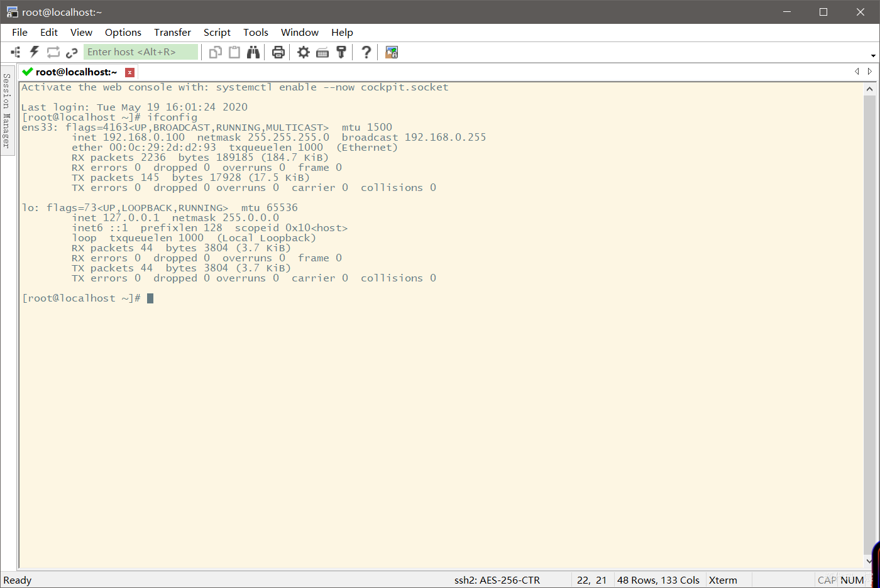This screenshot has height=588, width=880.
Task: Click the 'broadcast 192.168.0.255' text
Action: pyautogui.click(x=414, y=138)
